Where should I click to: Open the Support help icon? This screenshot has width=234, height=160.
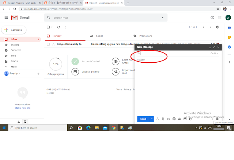pyautogui.click(x=212, y=18)
